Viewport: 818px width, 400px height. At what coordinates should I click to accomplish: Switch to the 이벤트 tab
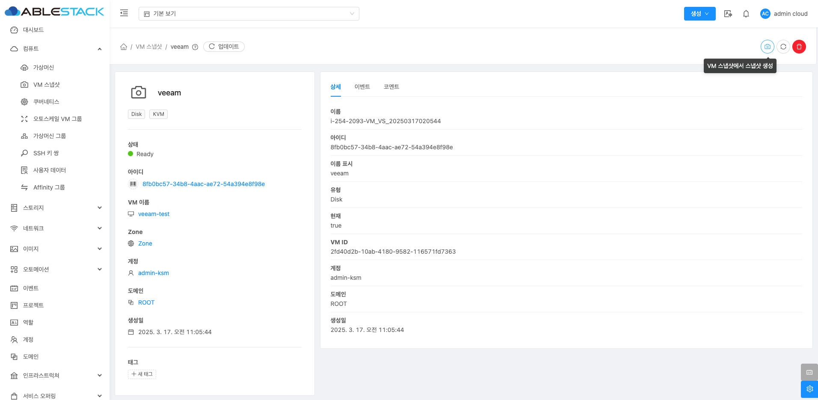[x=362, y=87]
